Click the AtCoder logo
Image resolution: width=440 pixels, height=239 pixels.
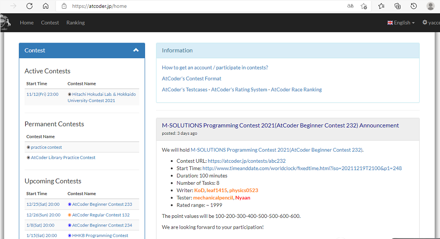click(x=5, y=22)
